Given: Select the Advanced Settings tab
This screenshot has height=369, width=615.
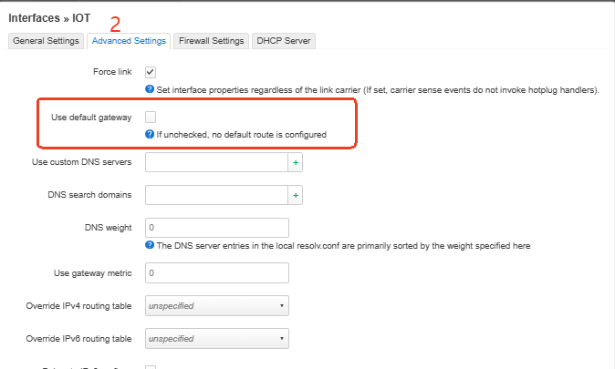Looking at the screenshot, I should [129, 41].
